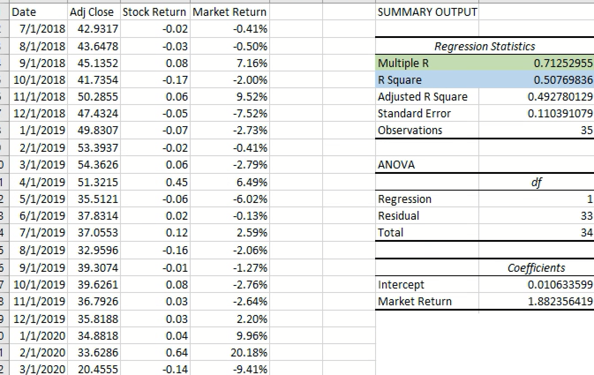Select the Standard Error label cell
The height and width of the screenshot is (375, 594).
click(427, 113)
